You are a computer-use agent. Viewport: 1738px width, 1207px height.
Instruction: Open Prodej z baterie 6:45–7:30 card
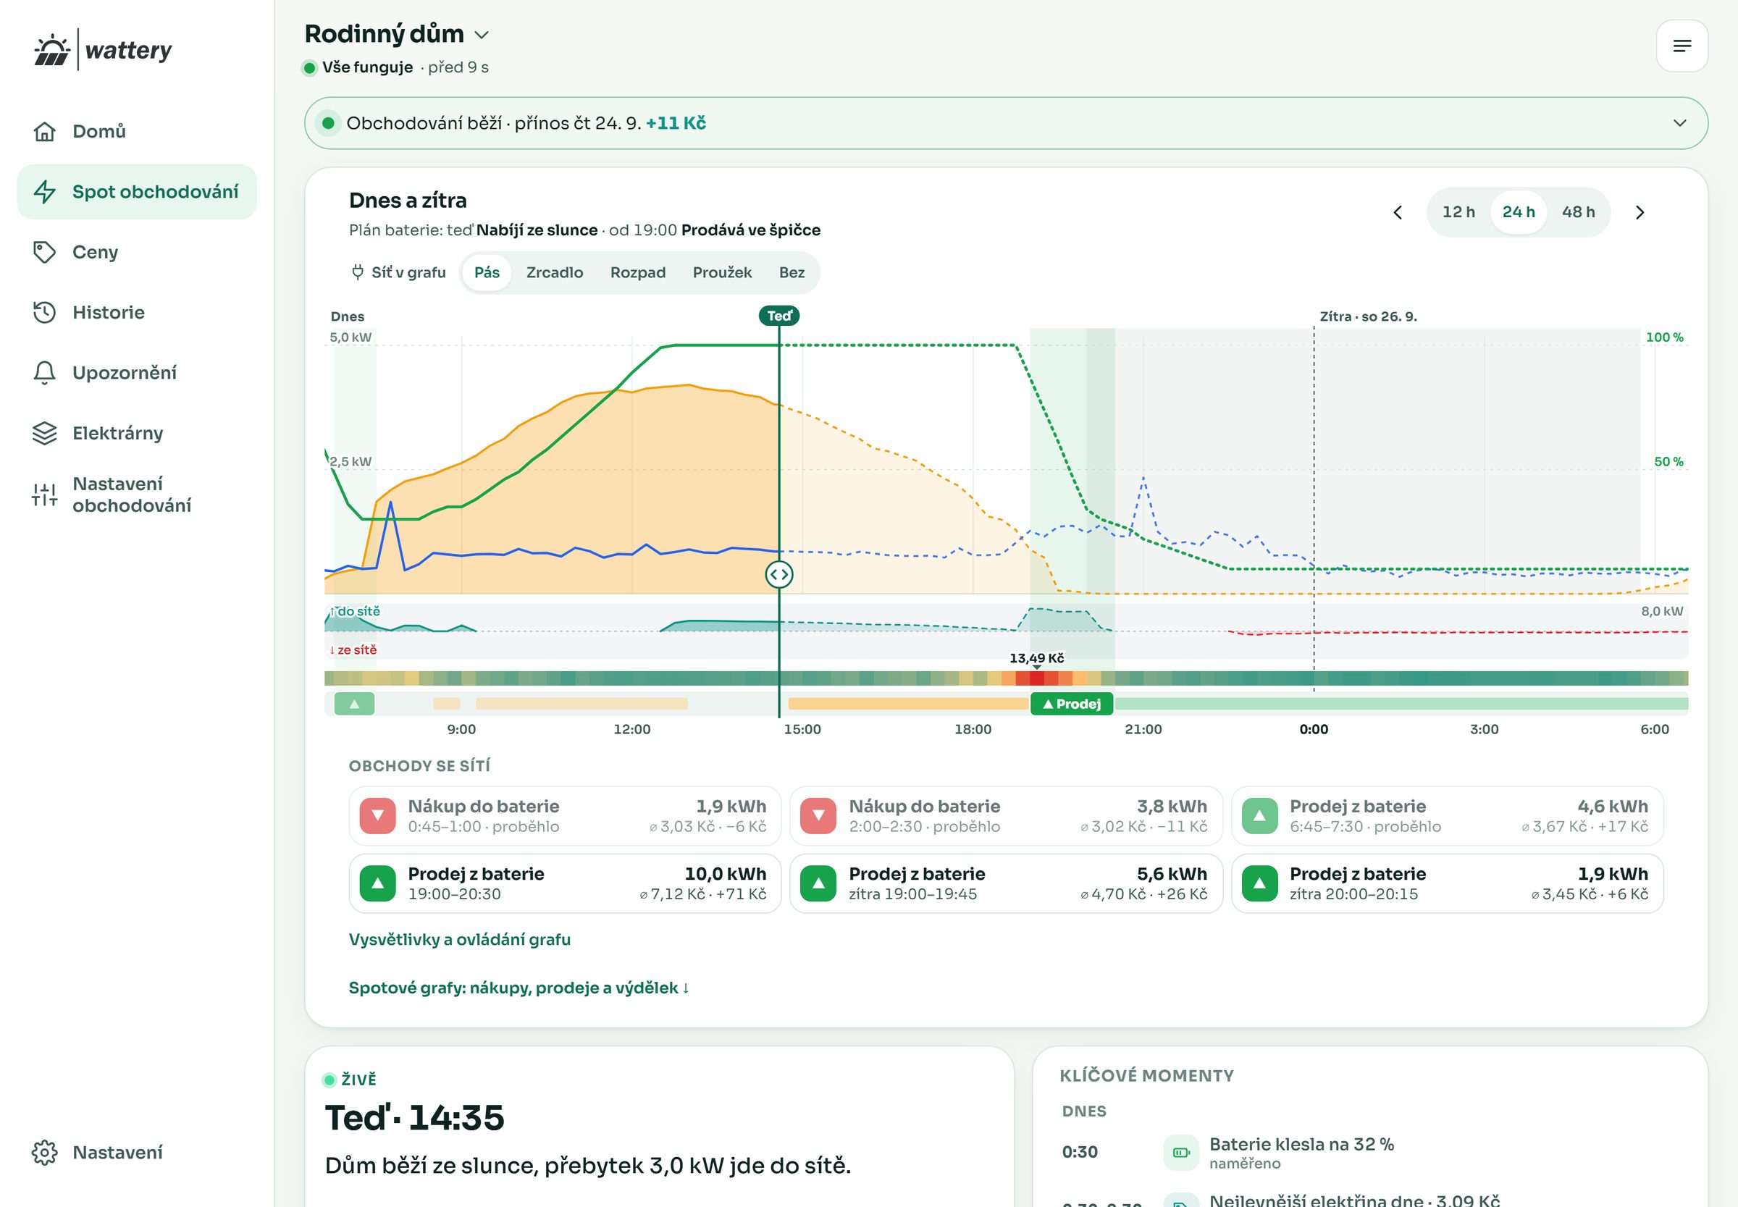[x=1446, y=816]
